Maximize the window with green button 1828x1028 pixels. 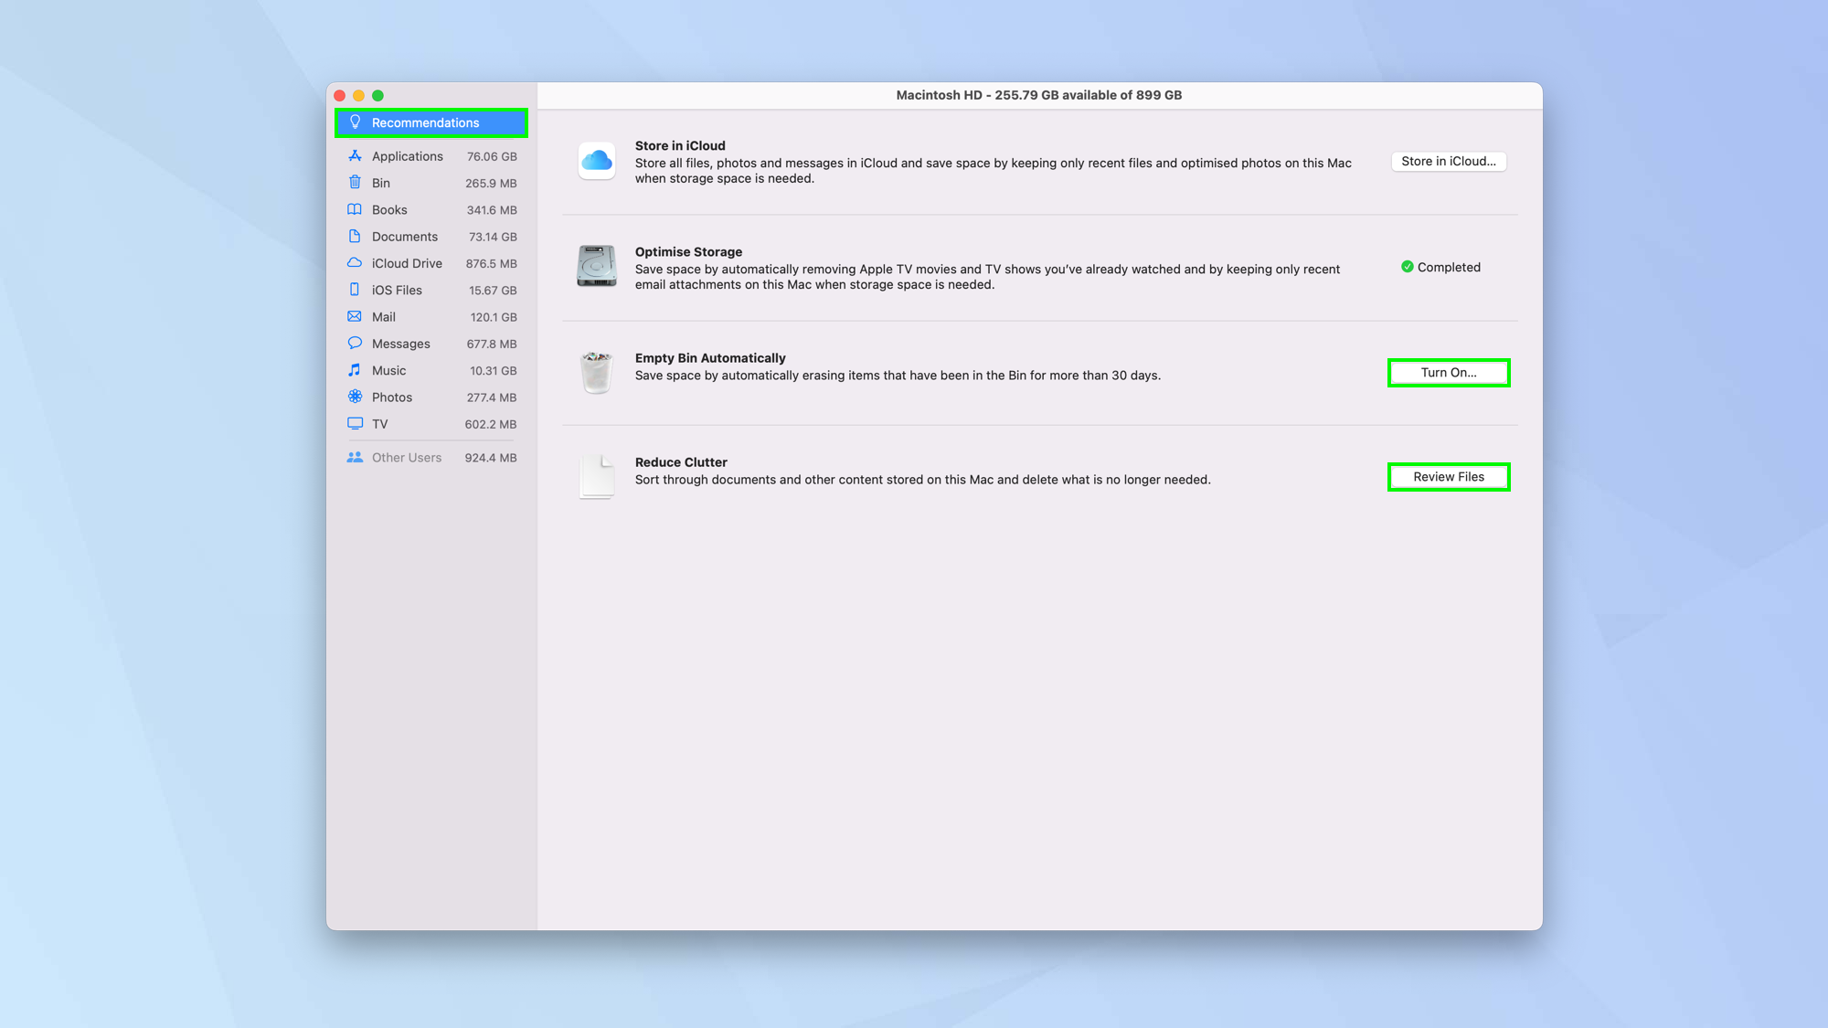tap(378, 95)
